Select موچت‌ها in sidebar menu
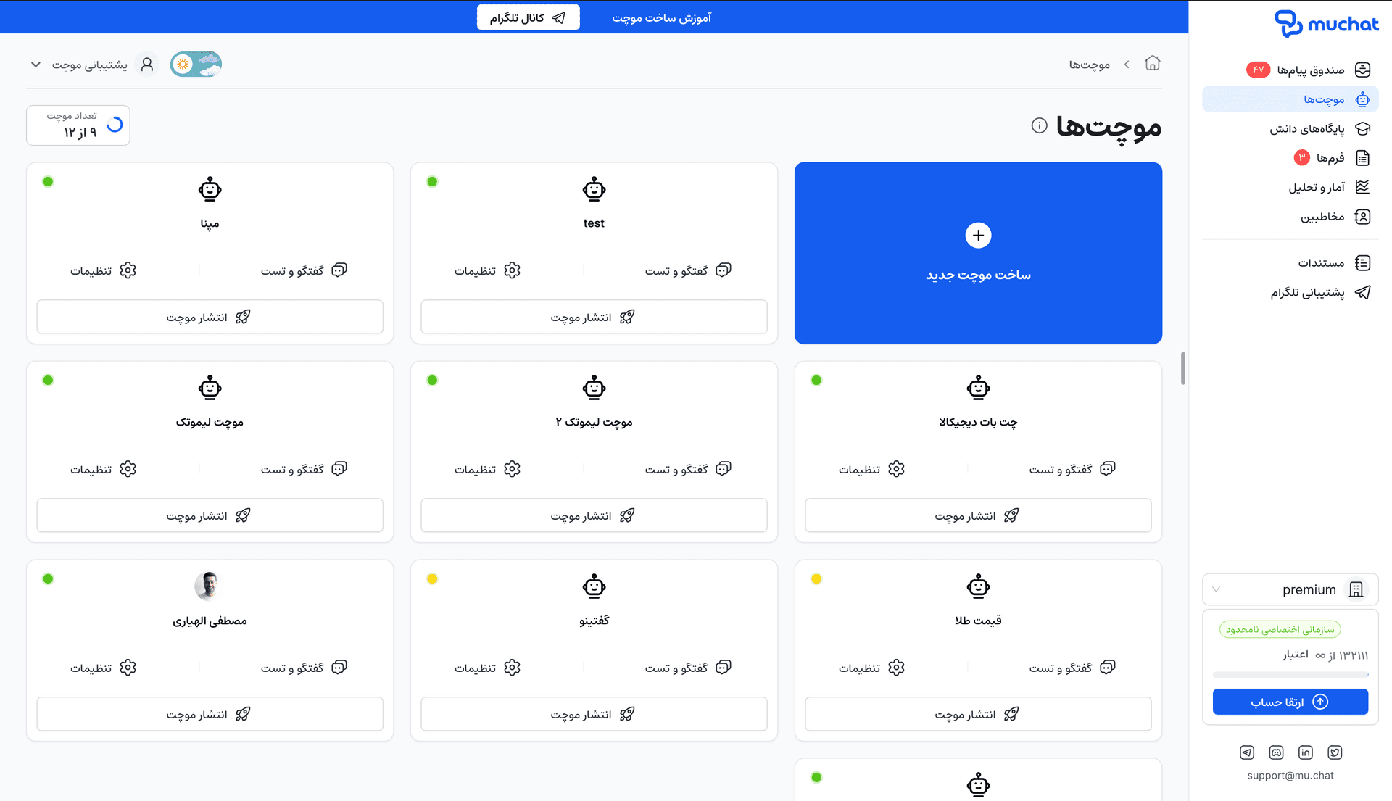 [x=1290, y=99]
